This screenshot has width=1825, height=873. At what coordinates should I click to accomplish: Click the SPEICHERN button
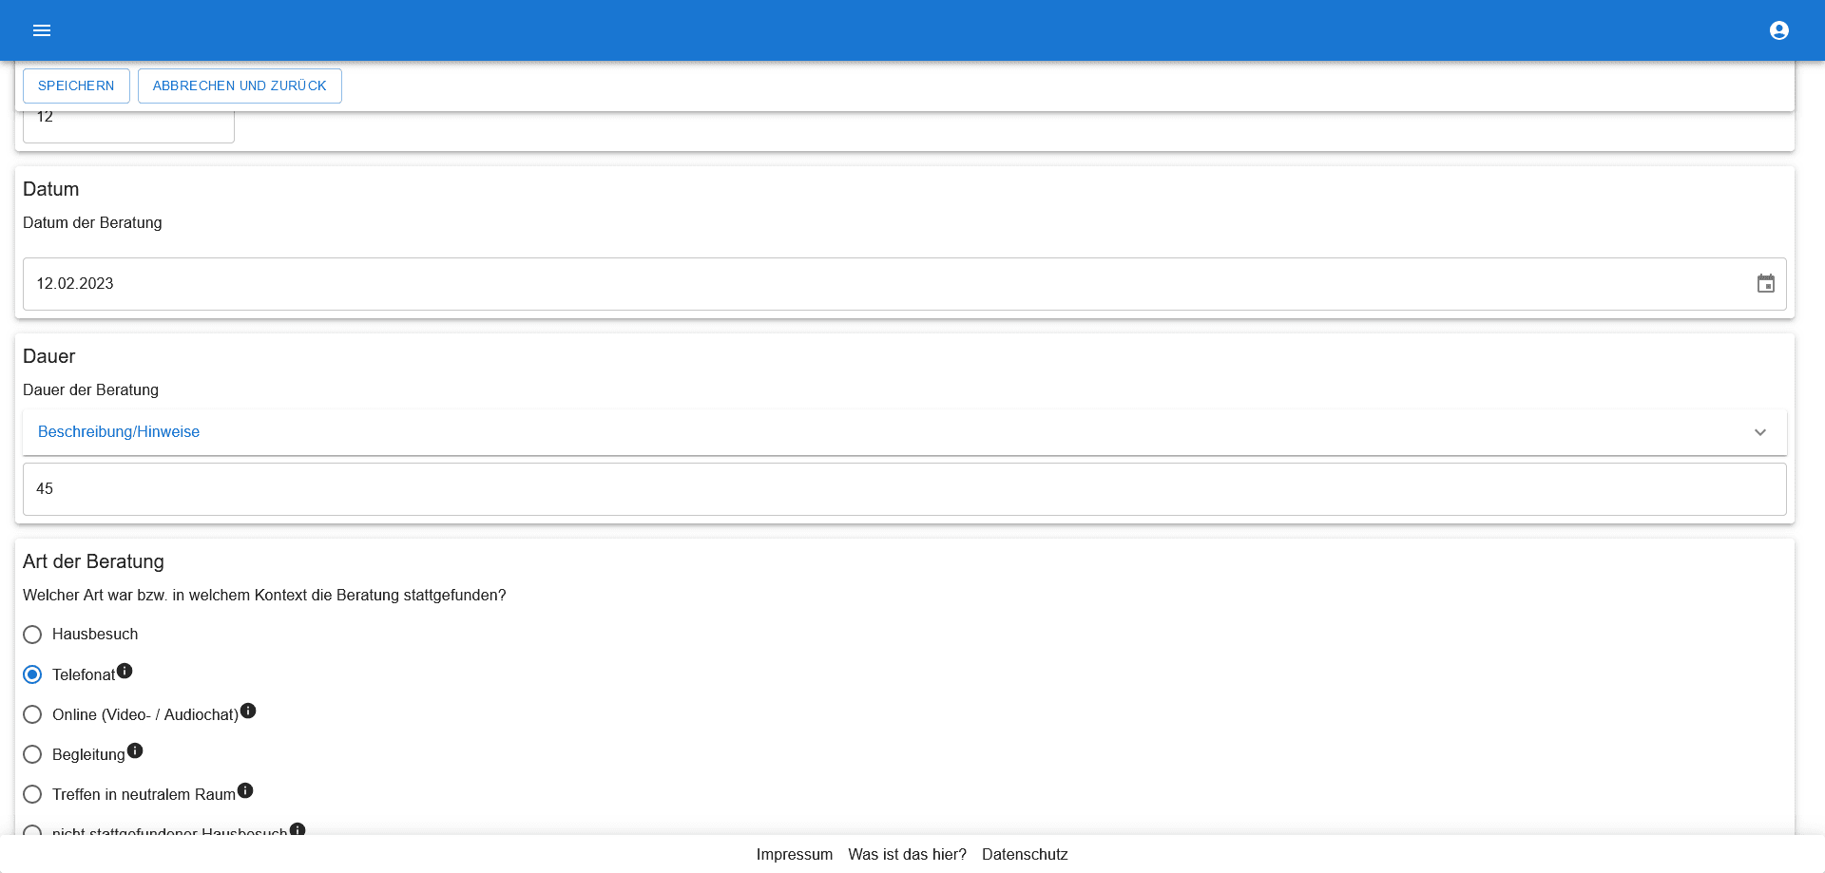tap(76, 85)
